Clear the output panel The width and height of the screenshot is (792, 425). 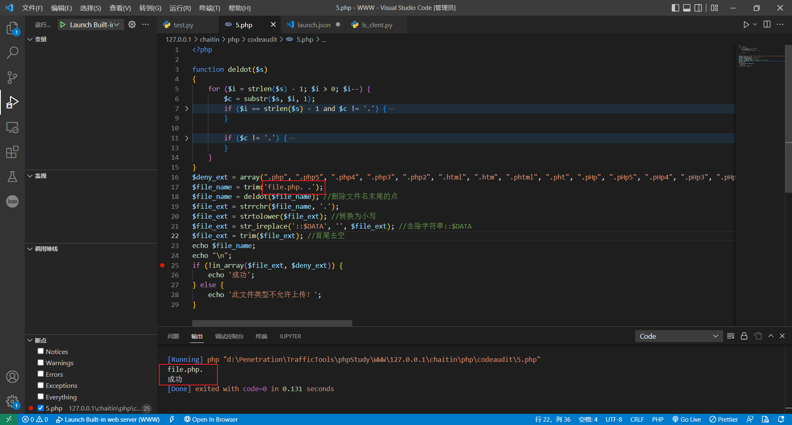pos(731,336)
